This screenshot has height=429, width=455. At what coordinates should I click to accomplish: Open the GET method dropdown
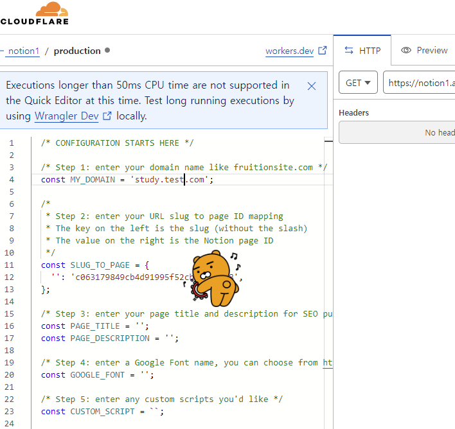358,83
